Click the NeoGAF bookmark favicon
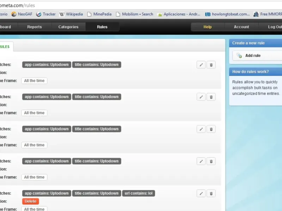Screen dimensions: 282x211 pyautogui.click(x=14, y=14)
